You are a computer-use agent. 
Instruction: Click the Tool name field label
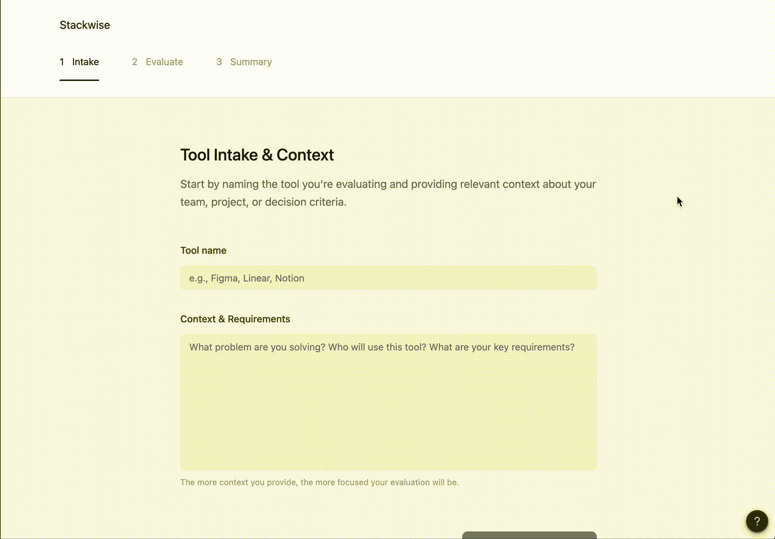coord(203,250)
